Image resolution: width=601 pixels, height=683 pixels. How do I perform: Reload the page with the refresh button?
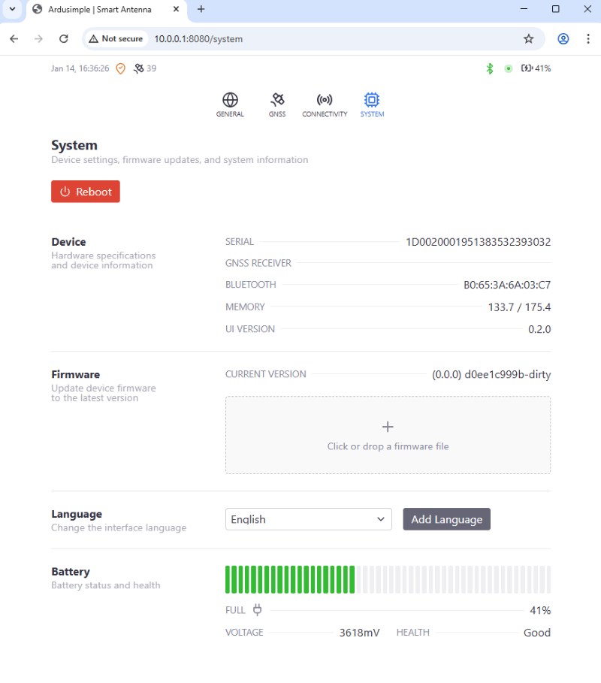tap(64, 39)
